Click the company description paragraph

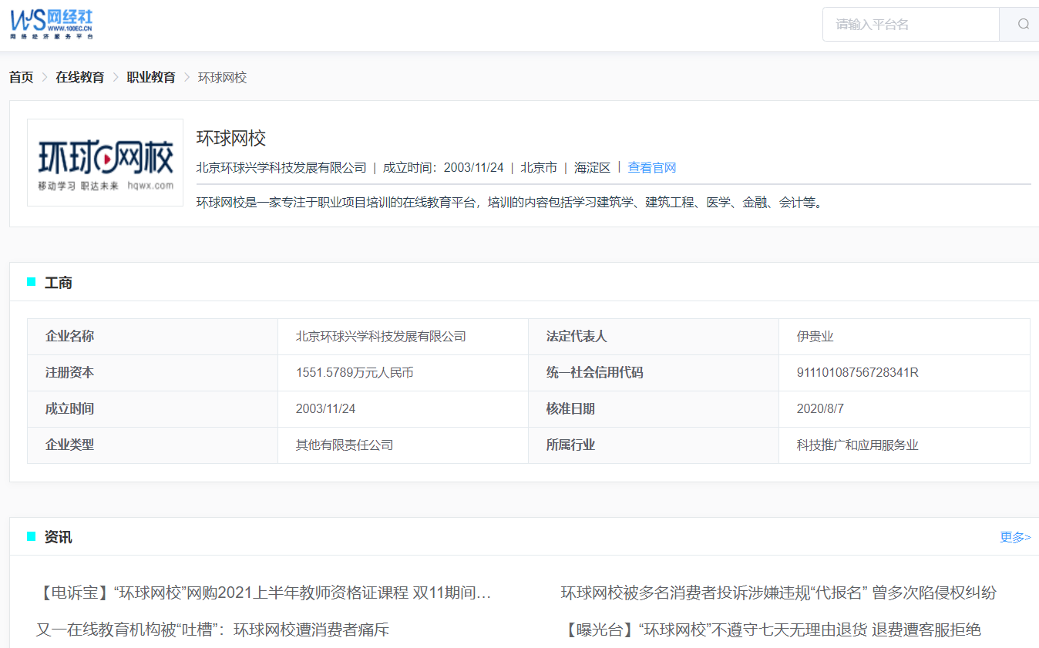509,203
